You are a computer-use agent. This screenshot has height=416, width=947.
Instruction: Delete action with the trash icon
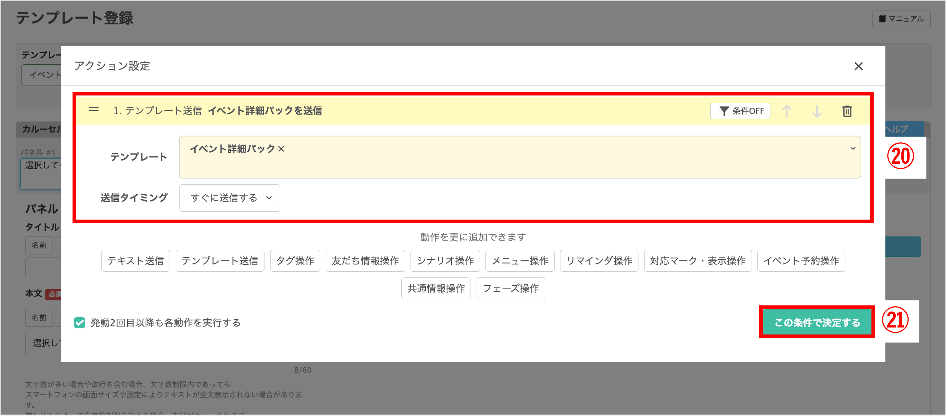coord(847,111)
